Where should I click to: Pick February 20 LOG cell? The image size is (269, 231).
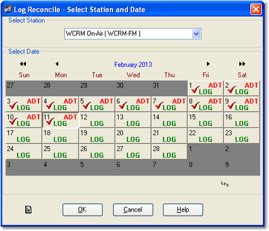133,136
